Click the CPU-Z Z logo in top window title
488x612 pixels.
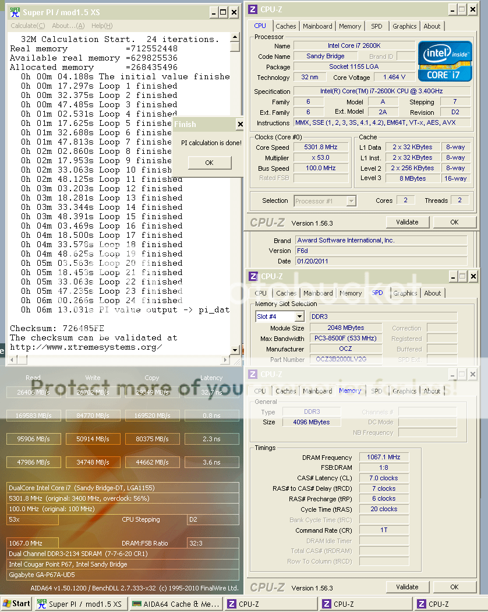(x=252, y=9)
